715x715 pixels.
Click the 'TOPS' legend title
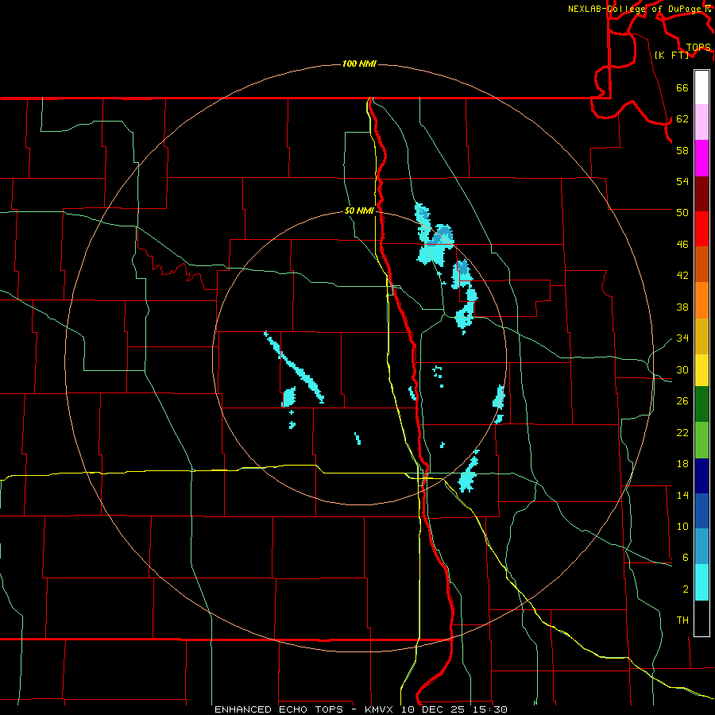click(x=698, y=48)
